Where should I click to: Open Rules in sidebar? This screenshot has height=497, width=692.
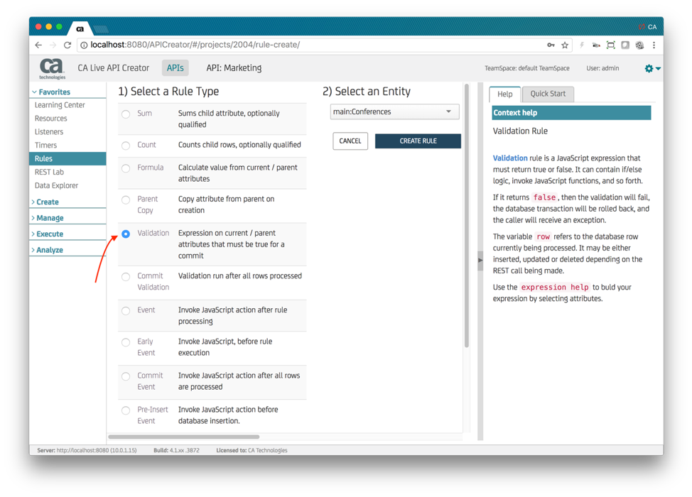pos(67,158)
